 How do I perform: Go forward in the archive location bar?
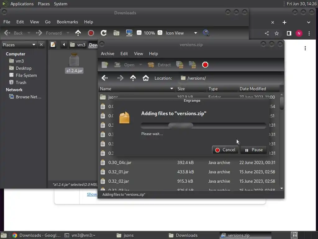[120, 78]
